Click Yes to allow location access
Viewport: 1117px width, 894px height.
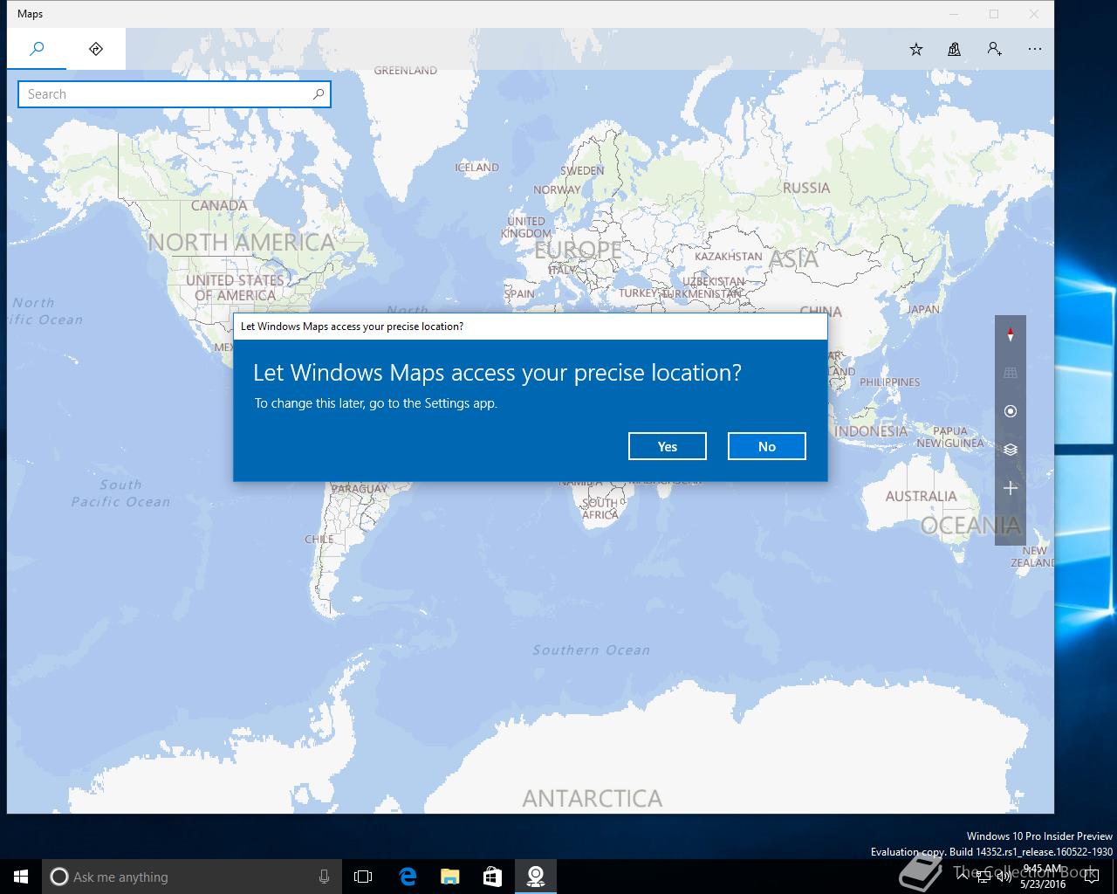click(x=668, y=446)
